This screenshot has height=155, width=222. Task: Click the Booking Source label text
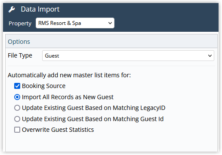(43, 86)
